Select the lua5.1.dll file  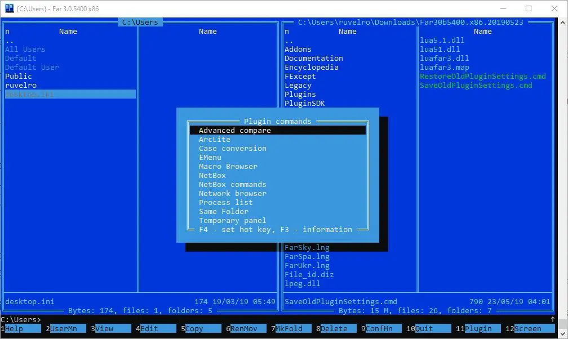pyautogui.click(x=442, y=40)
